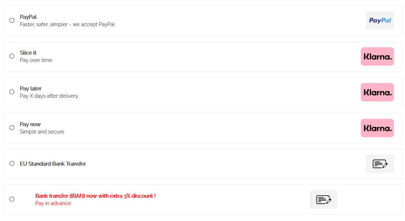
Task: Click the IBAN bank transfer cheque icon
Action: pos(324,200)
